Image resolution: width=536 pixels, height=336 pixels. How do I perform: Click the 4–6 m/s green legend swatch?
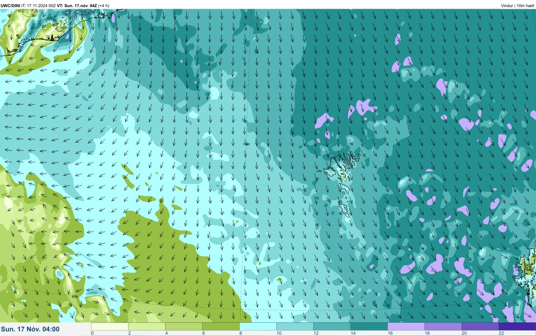184,326
